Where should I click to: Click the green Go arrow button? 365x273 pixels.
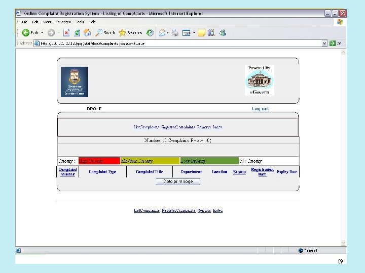point(333,43)
